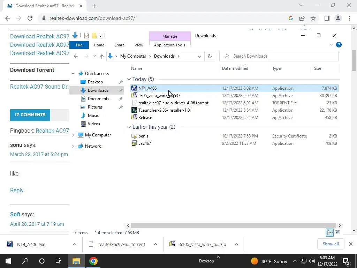Screen dimensions: 357x268
Task: Close the Download Realtek ac97 tab
Action: (x=81, y=6)
